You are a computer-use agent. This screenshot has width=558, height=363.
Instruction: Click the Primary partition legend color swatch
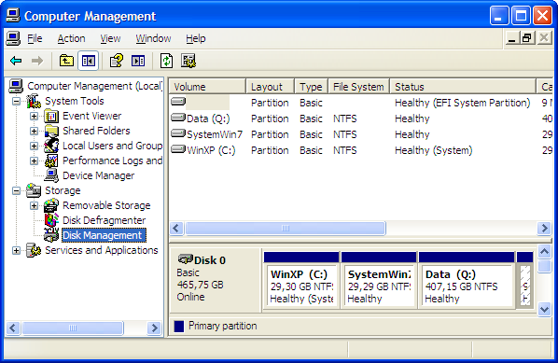[179, 326]
